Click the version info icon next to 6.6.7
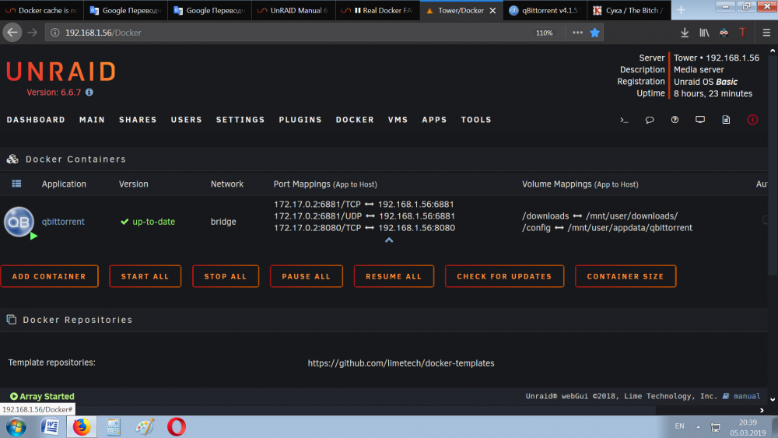 click(89, 93)
